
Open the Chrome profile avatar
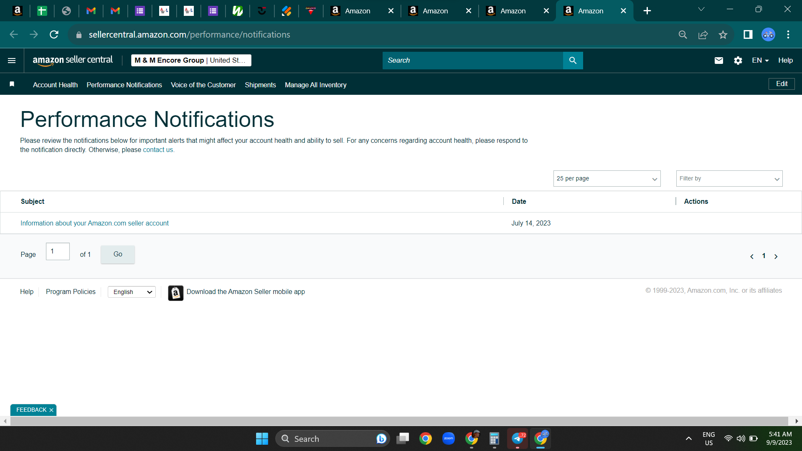(768, 35)
